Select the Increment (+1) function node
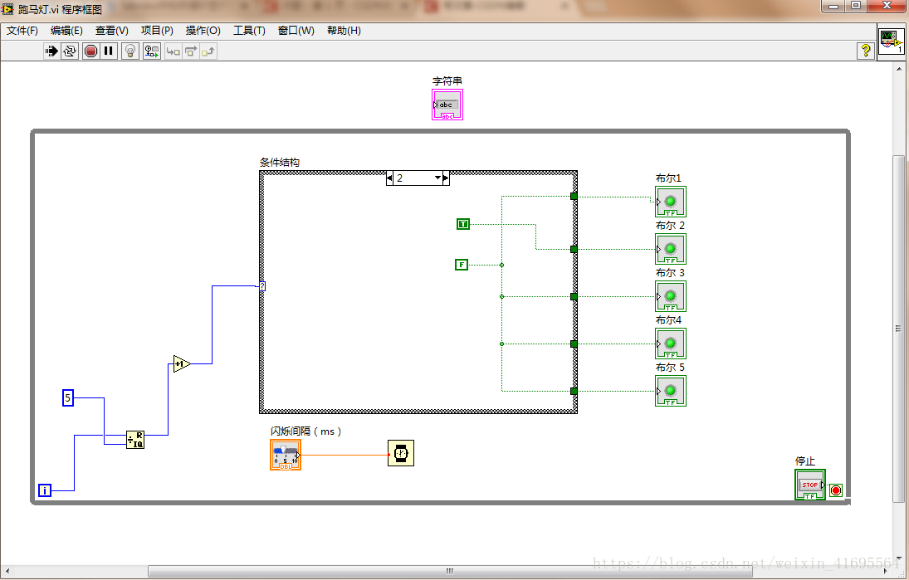The width and height of the screenshot is (909, 580). [x=181, y=363]
